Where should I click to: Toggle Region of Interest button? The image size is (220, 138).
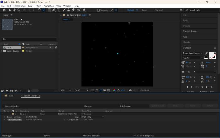click(105, 90)
